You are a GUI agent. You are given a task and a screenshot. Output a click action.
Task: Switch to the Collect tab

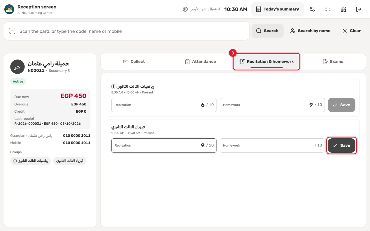tap(134, 62)
